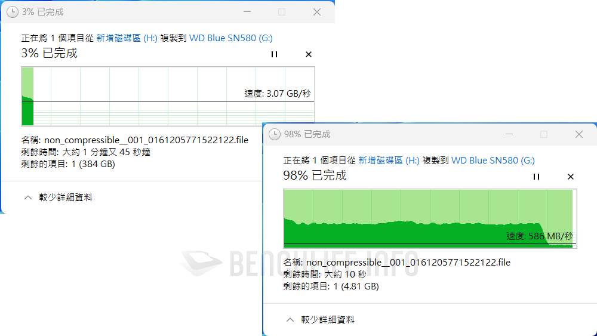Viewport: 597px width, 336px height.
Task: Click the maximize button of 98% window
Action: click(544, 134)
